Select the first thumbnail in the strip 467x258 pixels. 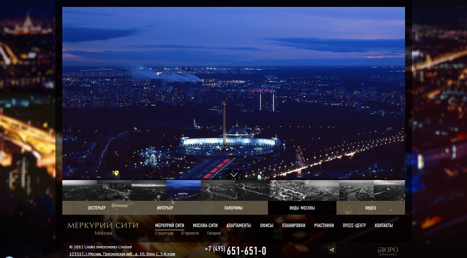(80, 190)
